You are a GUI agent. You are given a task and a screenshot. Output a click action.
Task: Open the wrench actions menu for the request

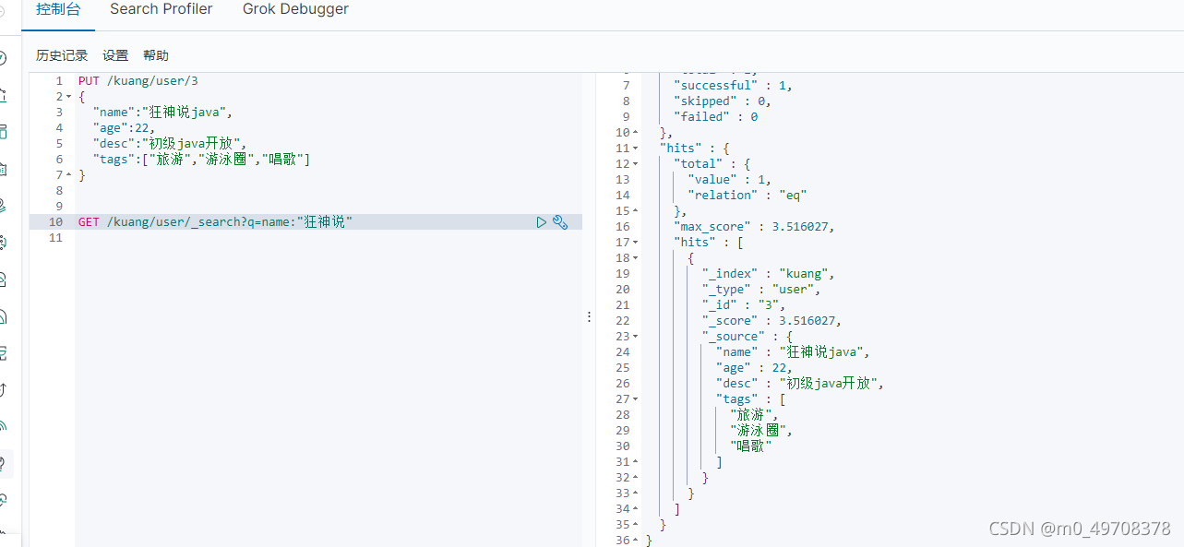coord(559,222)
